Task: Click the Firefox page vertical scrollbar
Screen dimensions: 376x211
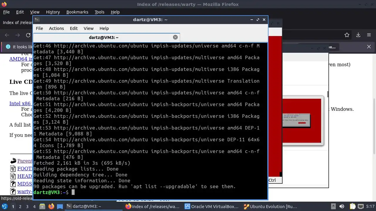Action: (374, 126)
